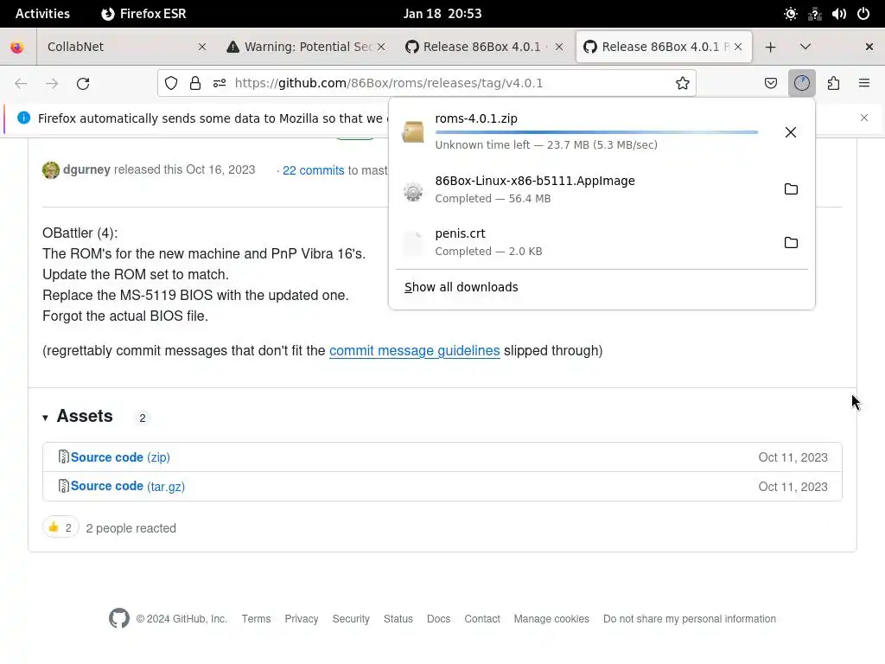Screen dimensions: 885x664
Task: Open the commit message guidelines link
Action: [x=414, y=351]
